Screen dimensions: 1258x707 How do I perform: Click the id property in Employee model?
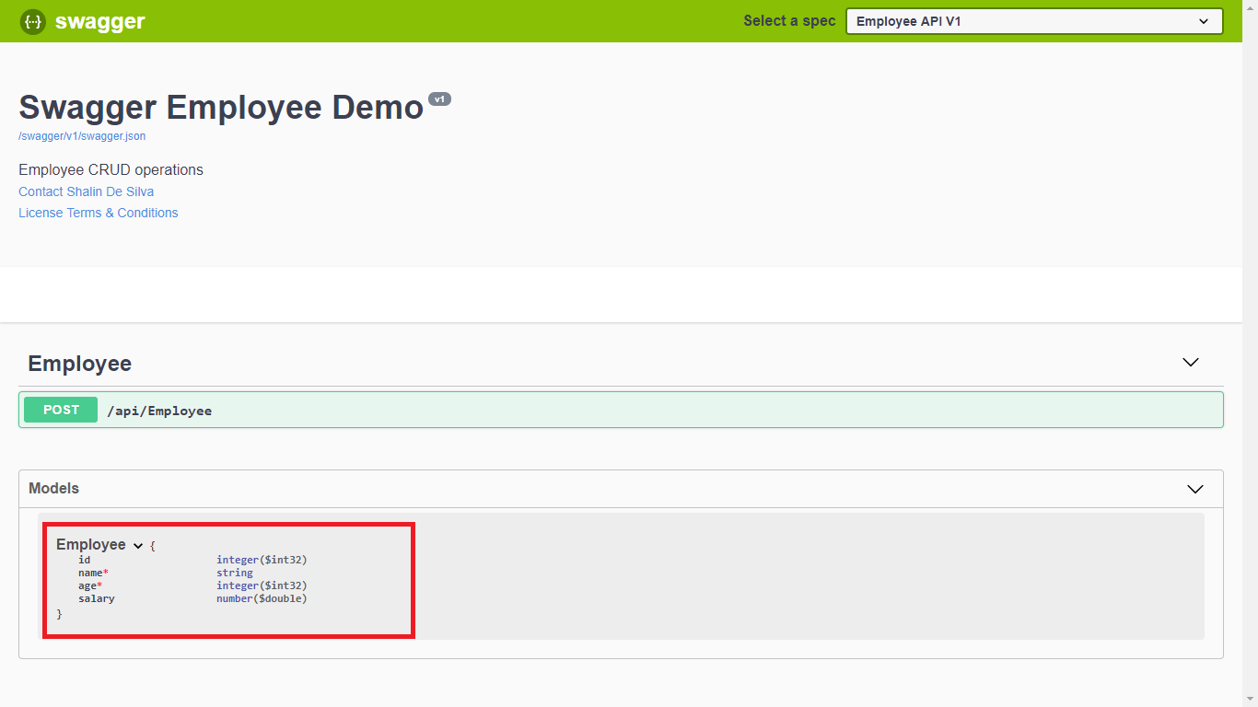84,559
